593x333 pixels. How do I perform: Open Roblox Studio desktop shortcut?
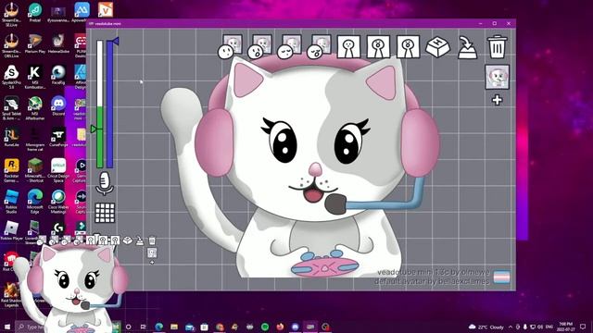point(11,202)
